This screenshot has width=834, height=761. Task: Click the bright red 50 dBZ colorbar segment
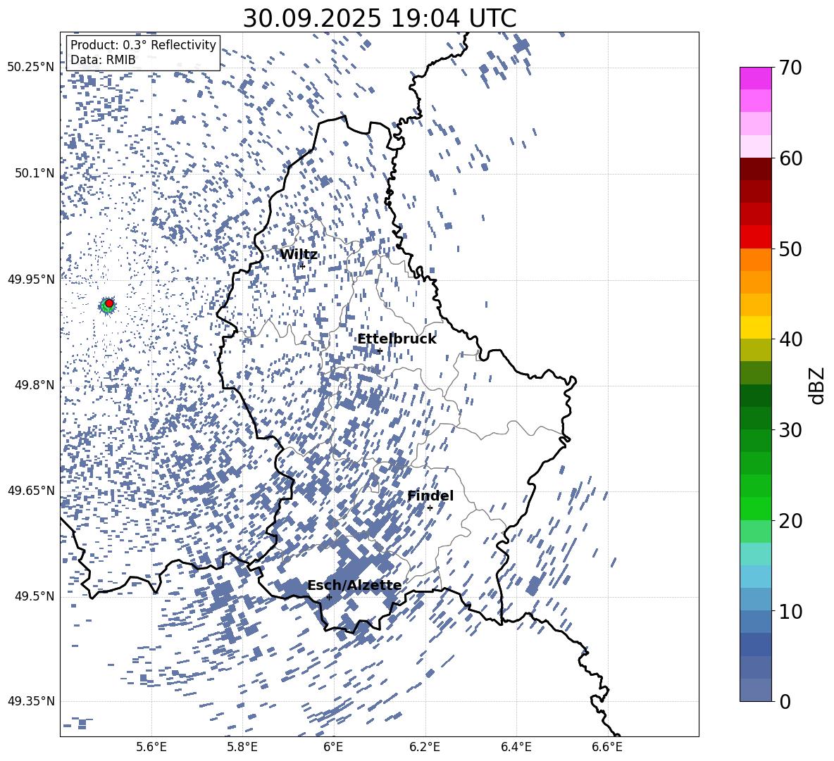tap(755, 237)
